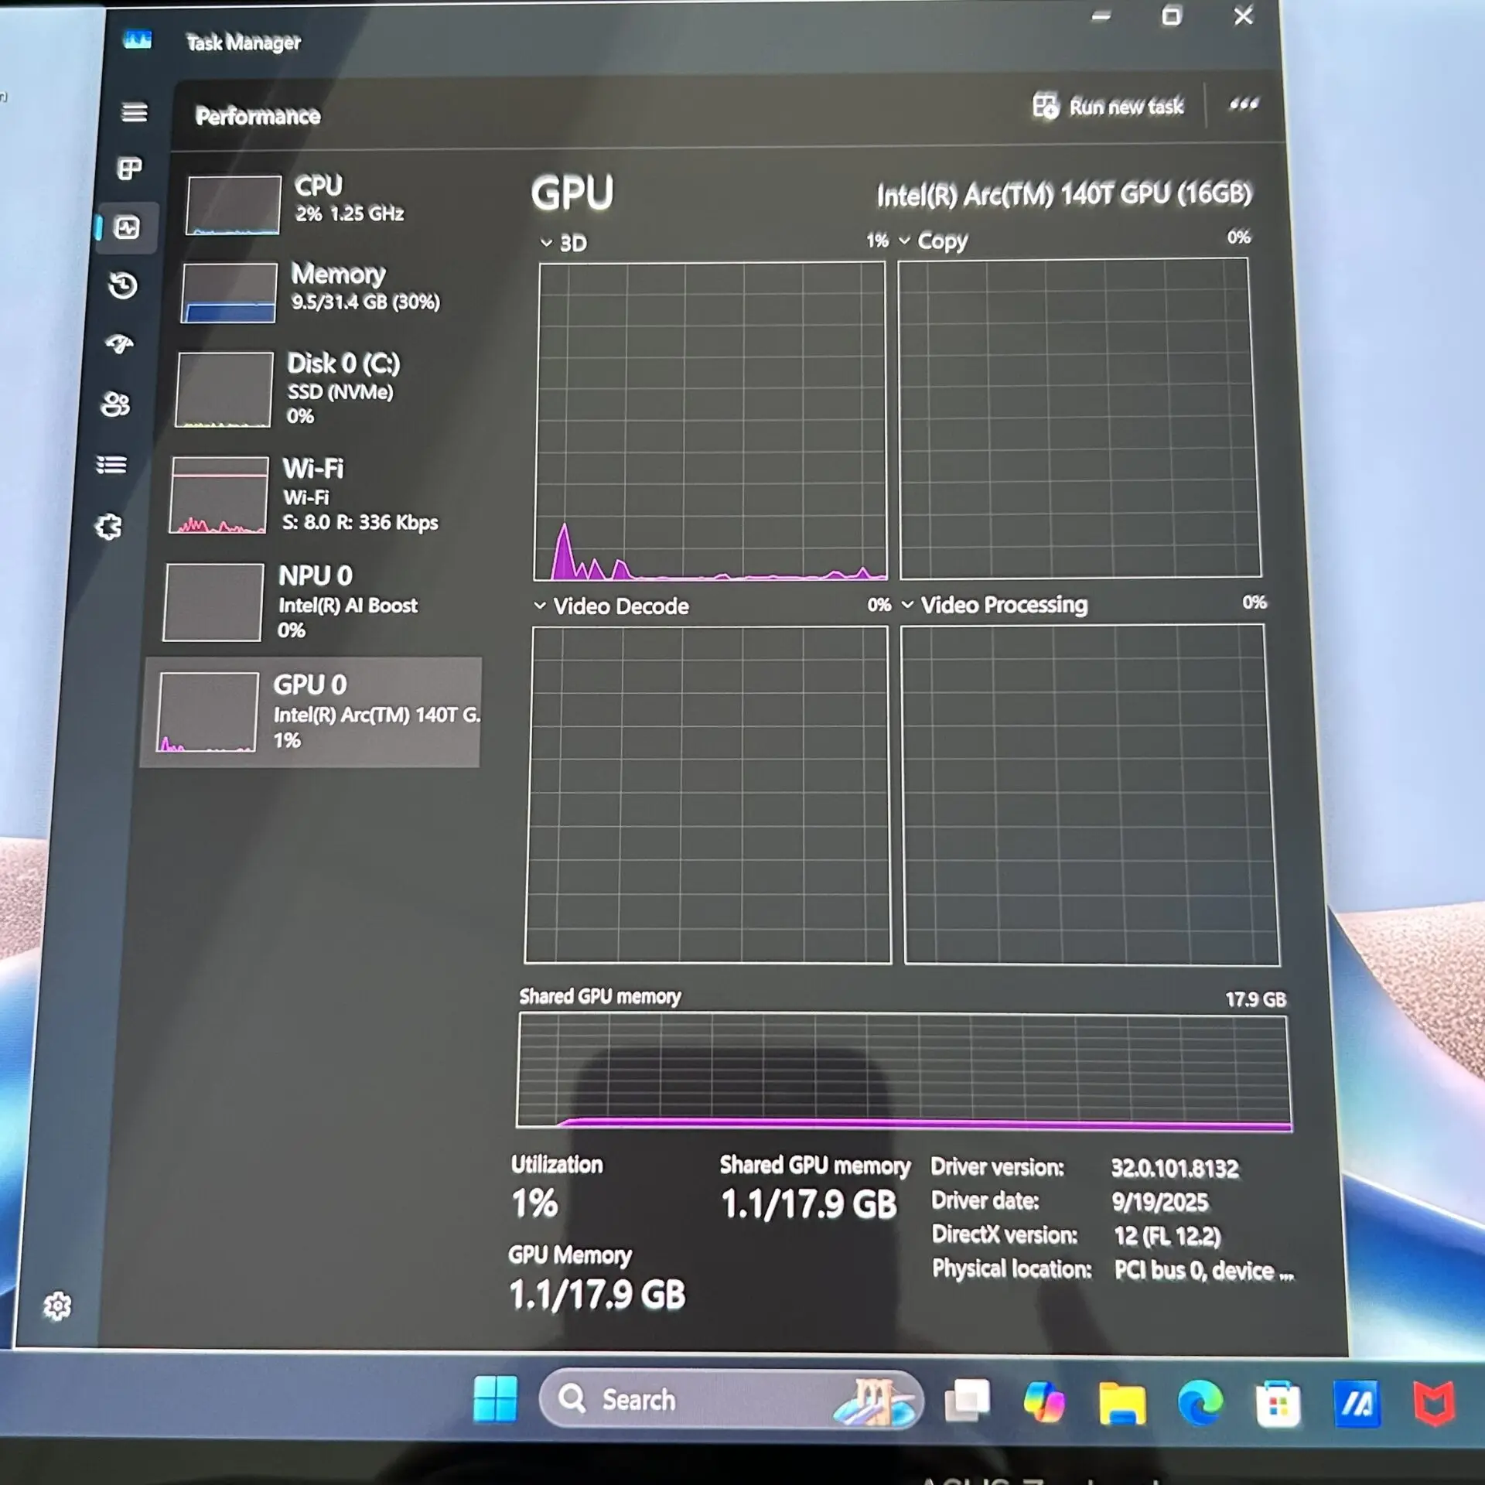1485x1485 pixels.
Task: Click the 17.9 GB graph maximum label
Action: tap(1255, 999)
